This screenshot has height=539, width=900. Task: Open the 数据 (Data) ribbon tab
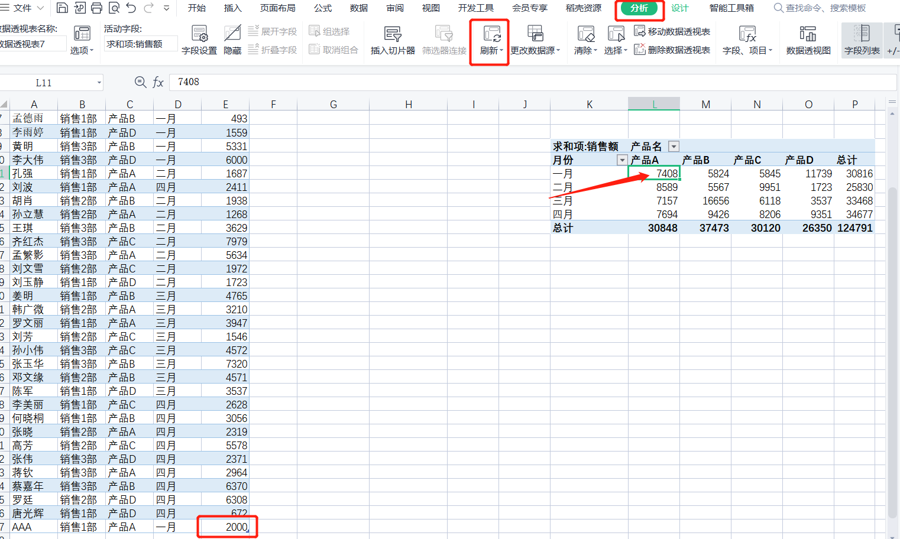pos(358,8)
